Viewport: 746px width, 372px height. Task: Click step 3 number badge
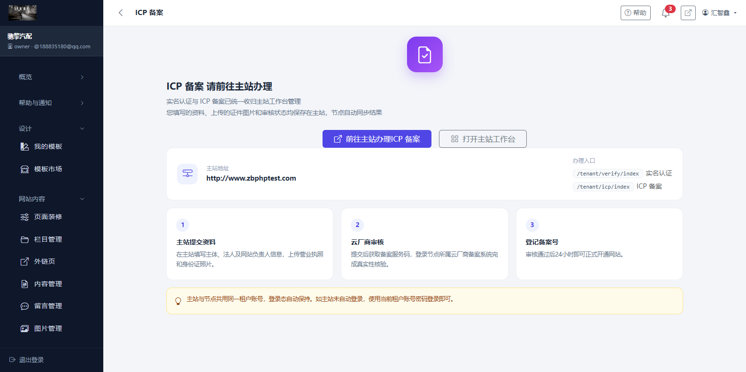(x=532, y=225)
